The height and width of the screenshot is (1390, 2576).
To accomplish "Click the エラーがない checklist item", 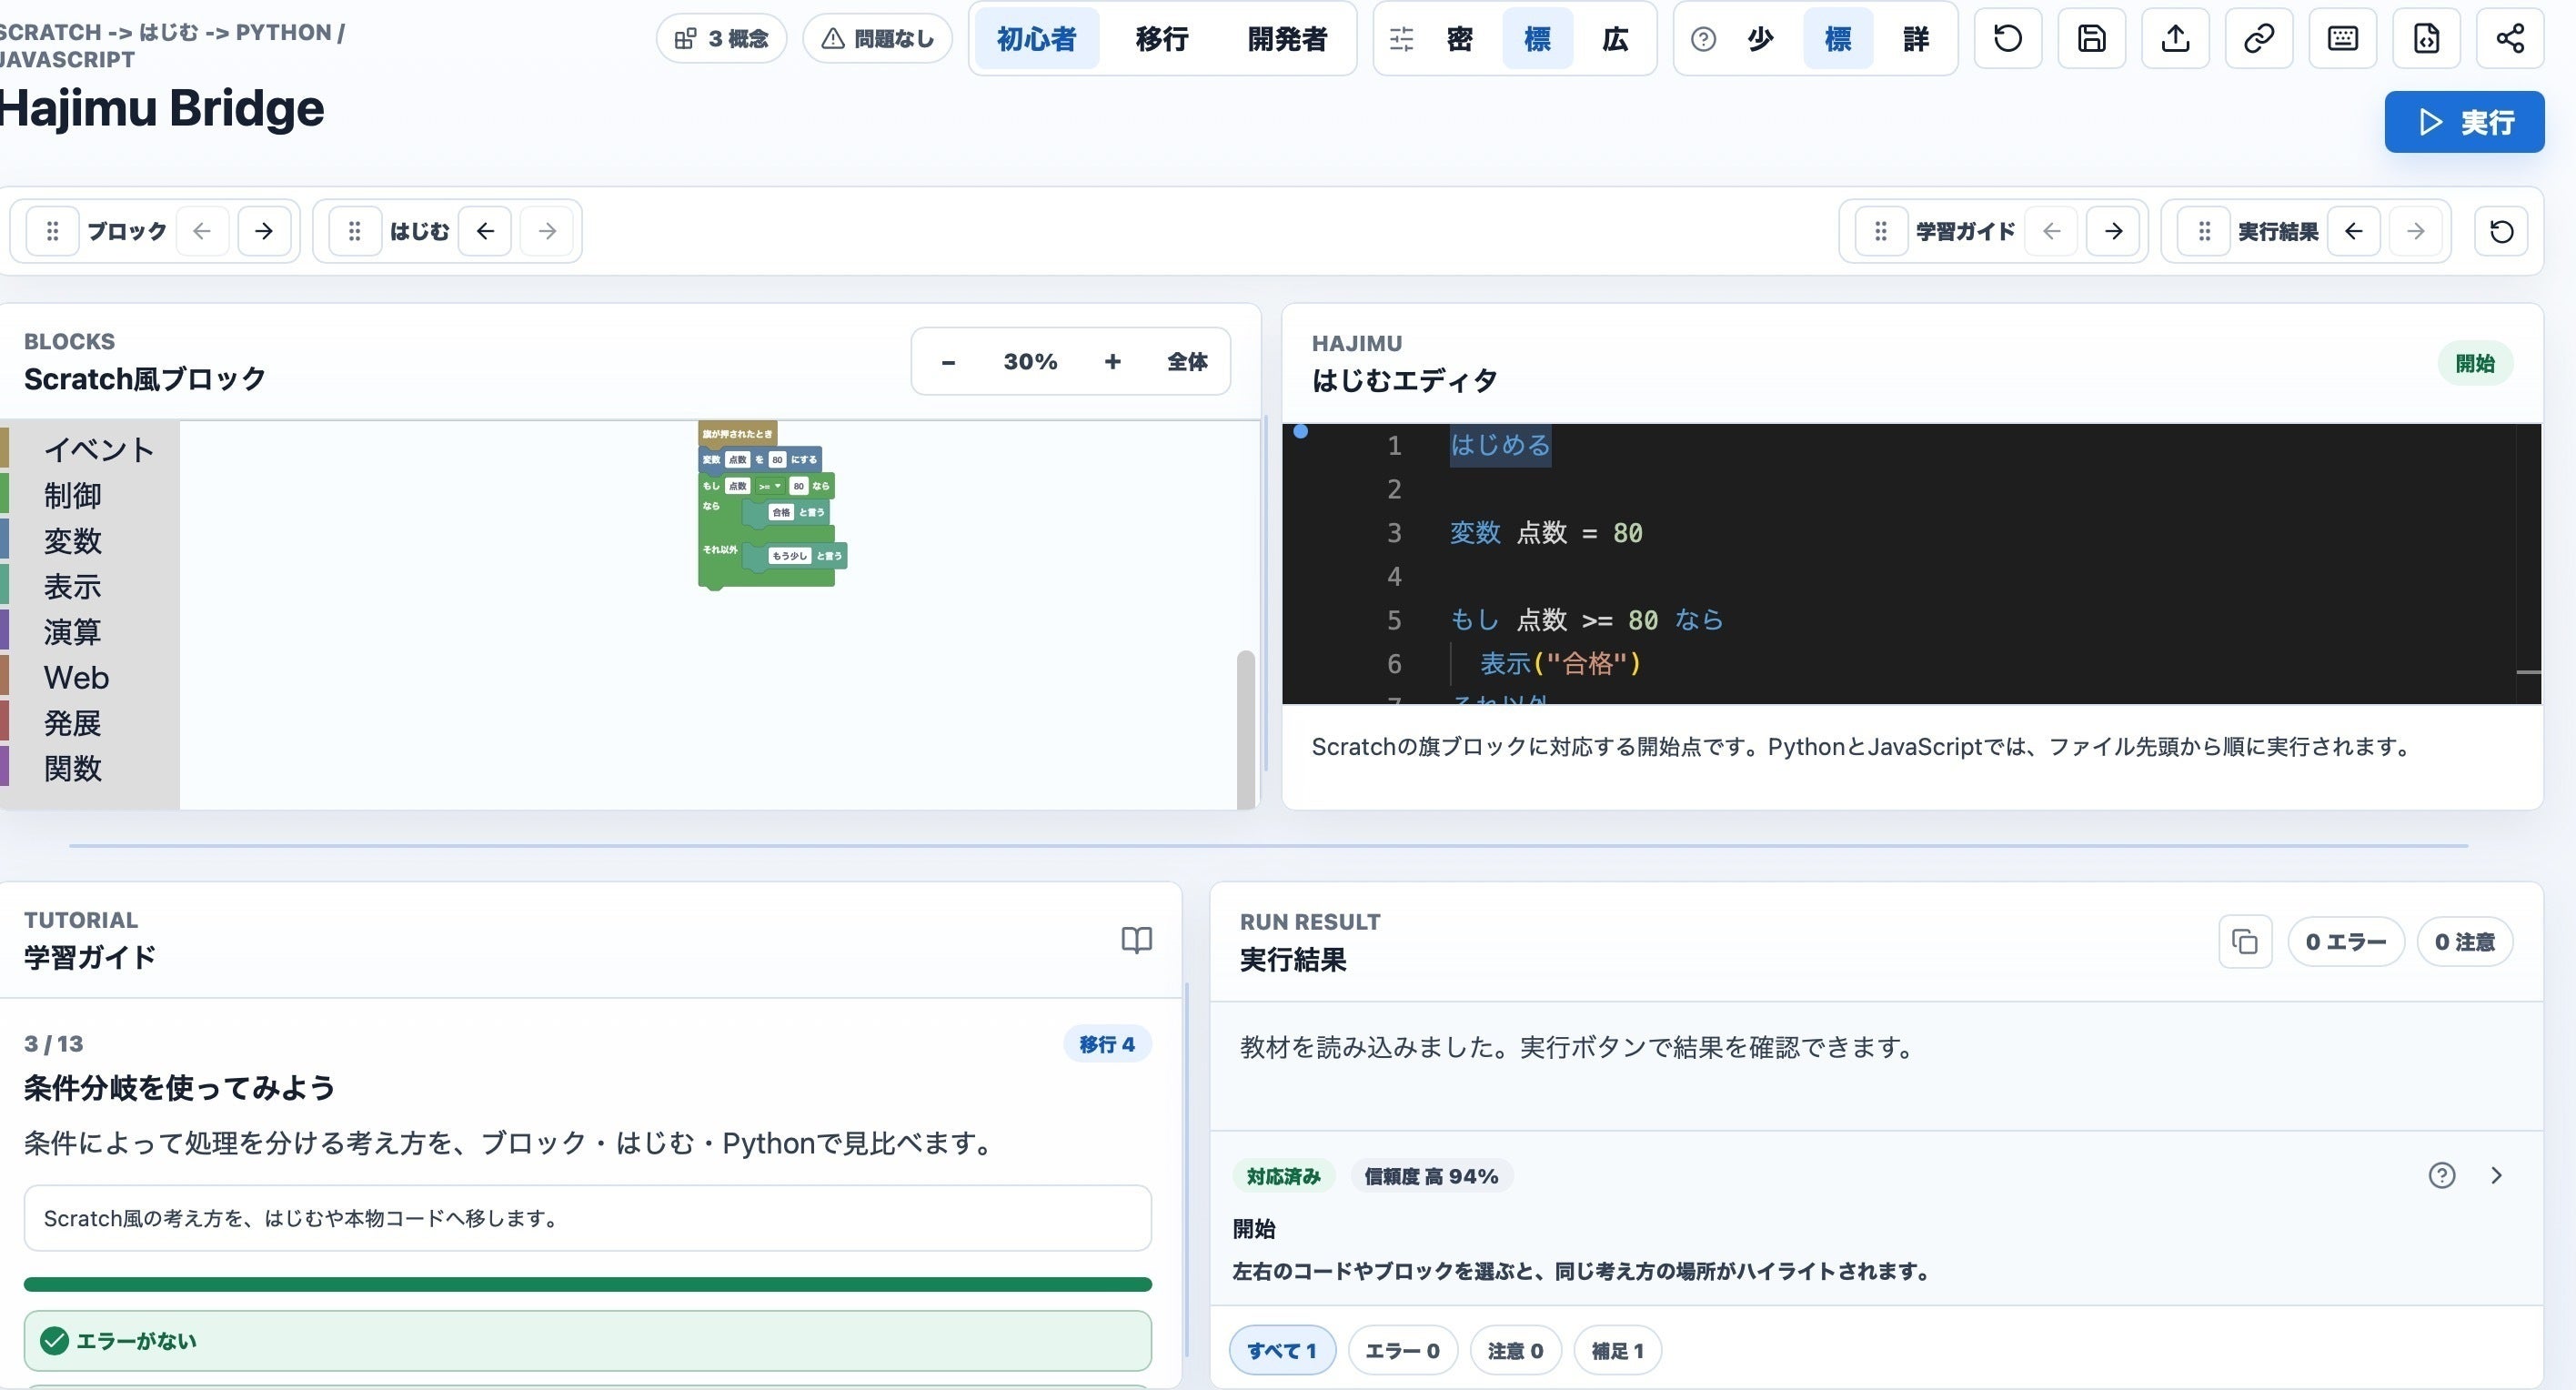I will [x=588, y=1341].
